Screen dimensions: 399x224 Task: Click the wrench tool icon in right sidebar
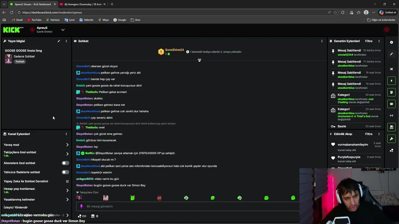tap(392, 139)
